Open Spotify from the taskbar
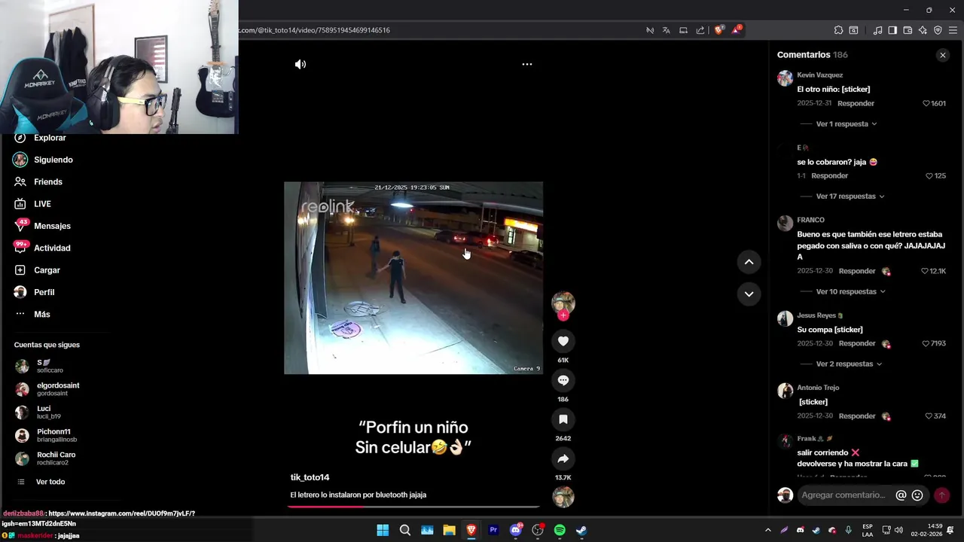 (x=560, y=530)
